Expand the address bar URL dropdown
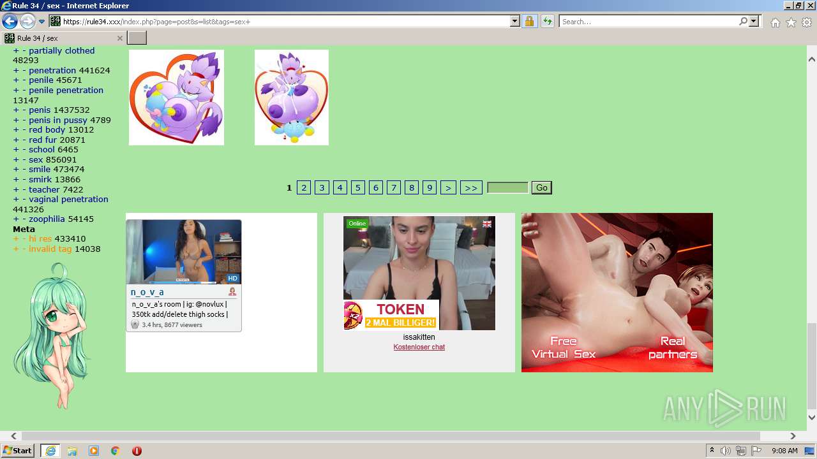 pyautogui.click(x=515, y=22)
